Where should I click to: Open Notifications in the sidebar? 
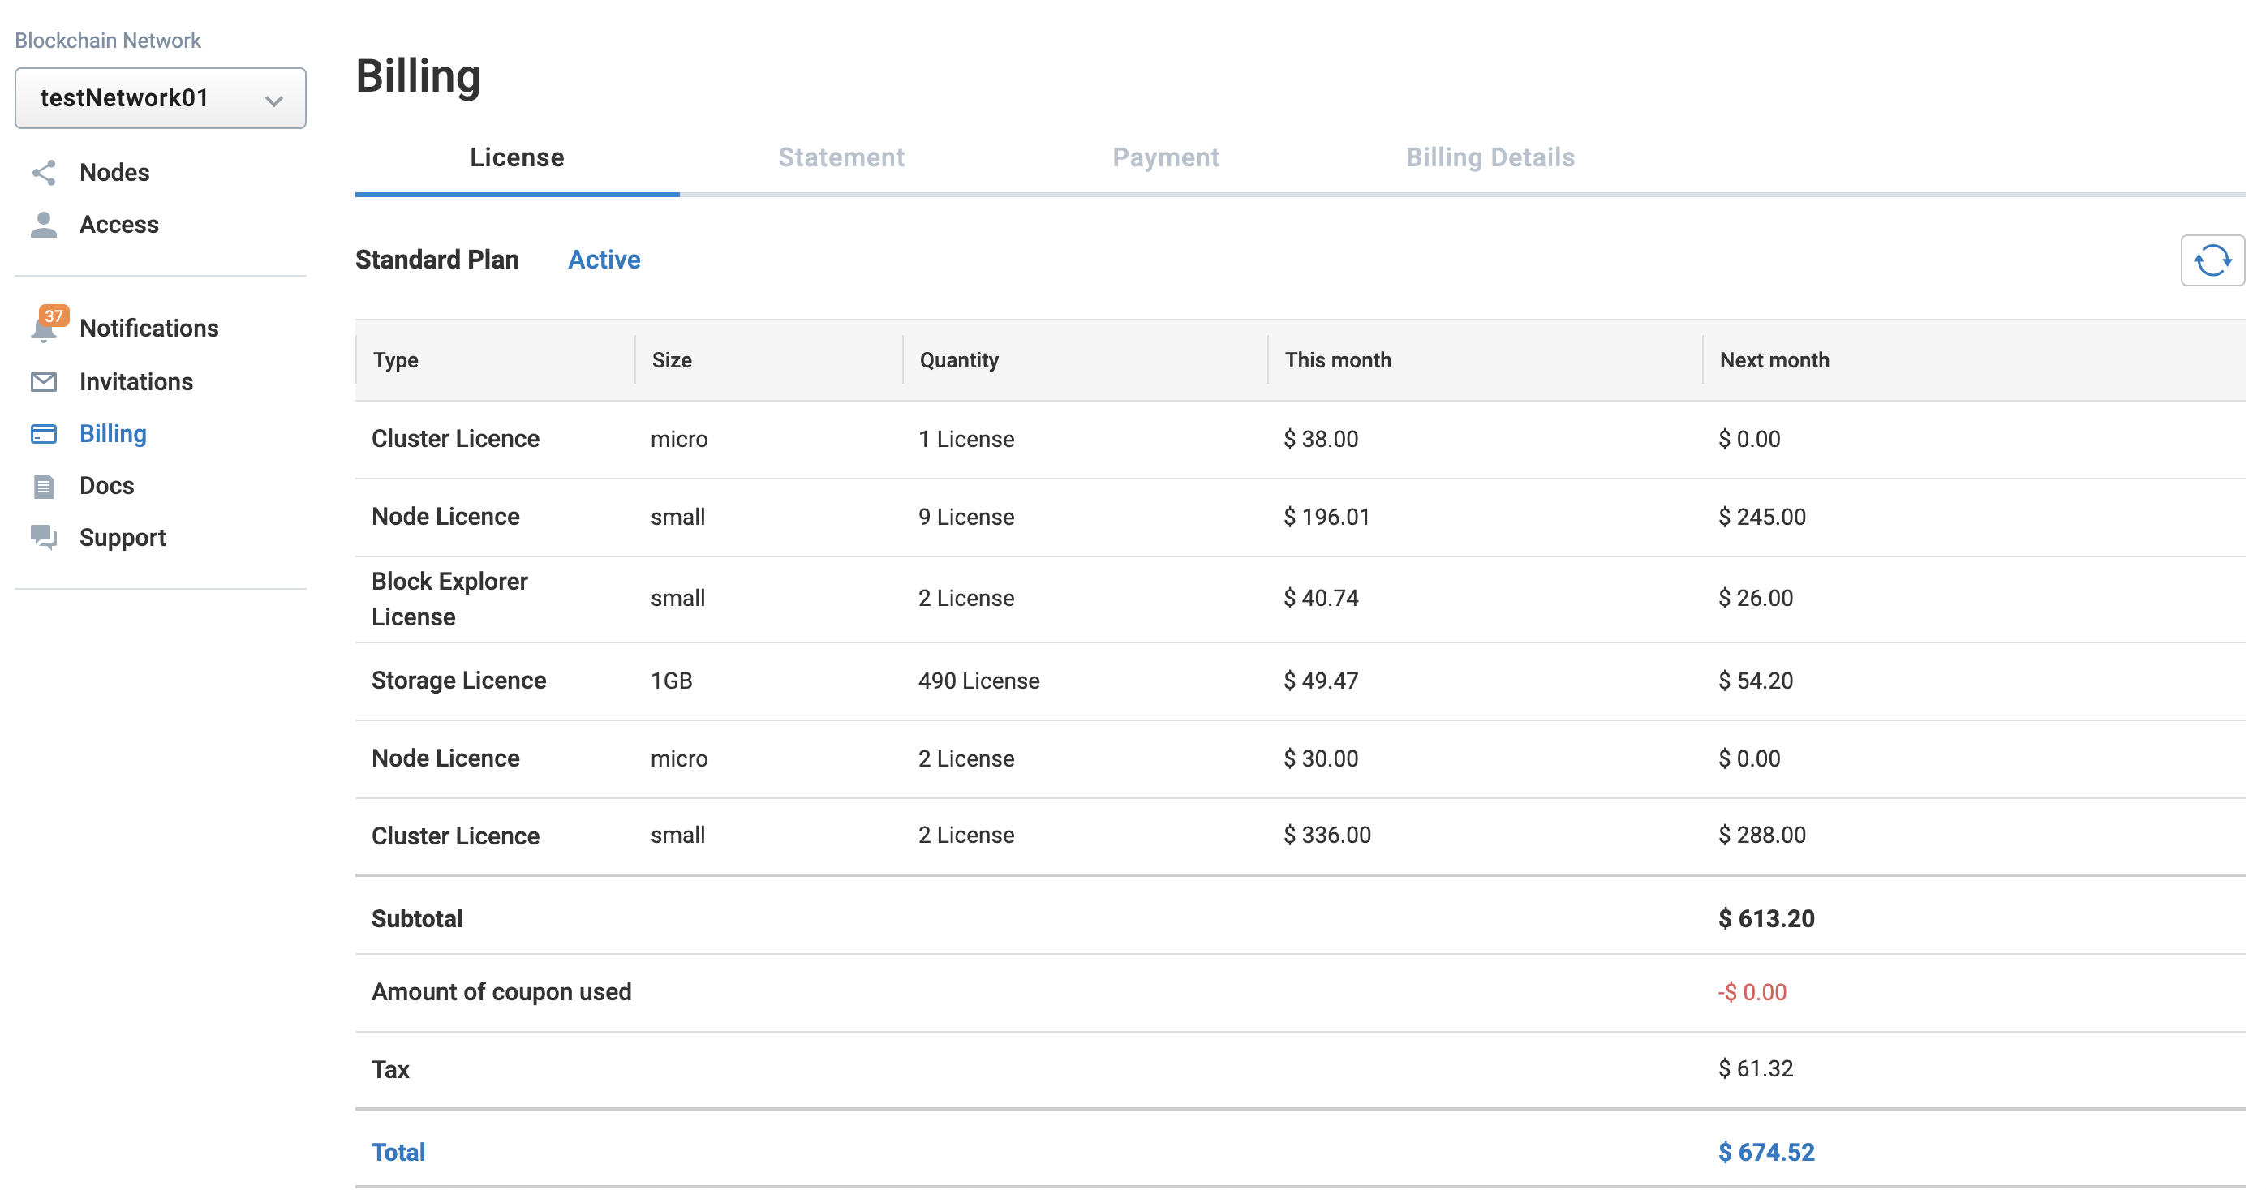[148, 328]
